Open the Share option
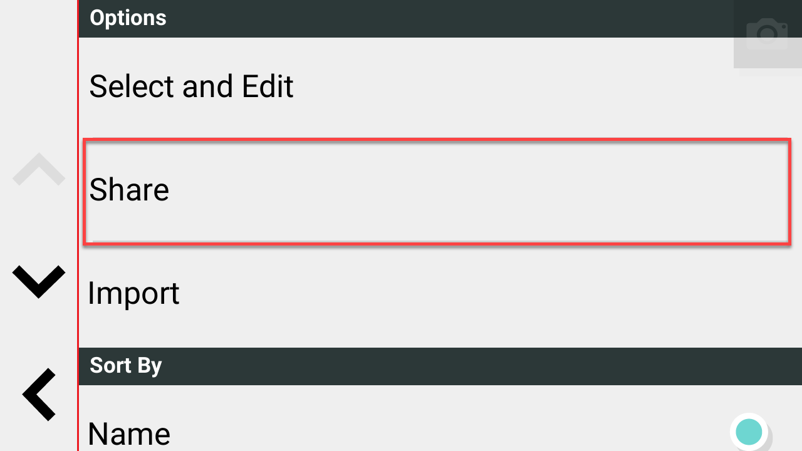802x451 pixels. (x=437, y=192)
